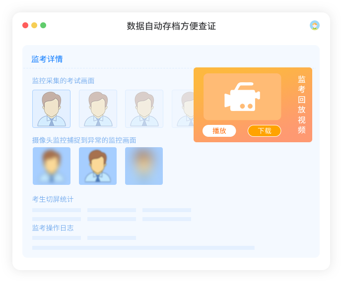Image resolution: width=343 pixels, height=283 pixels.
Task: Click the 监考回放视频 vertical title
Action: [x=301, y=105]
